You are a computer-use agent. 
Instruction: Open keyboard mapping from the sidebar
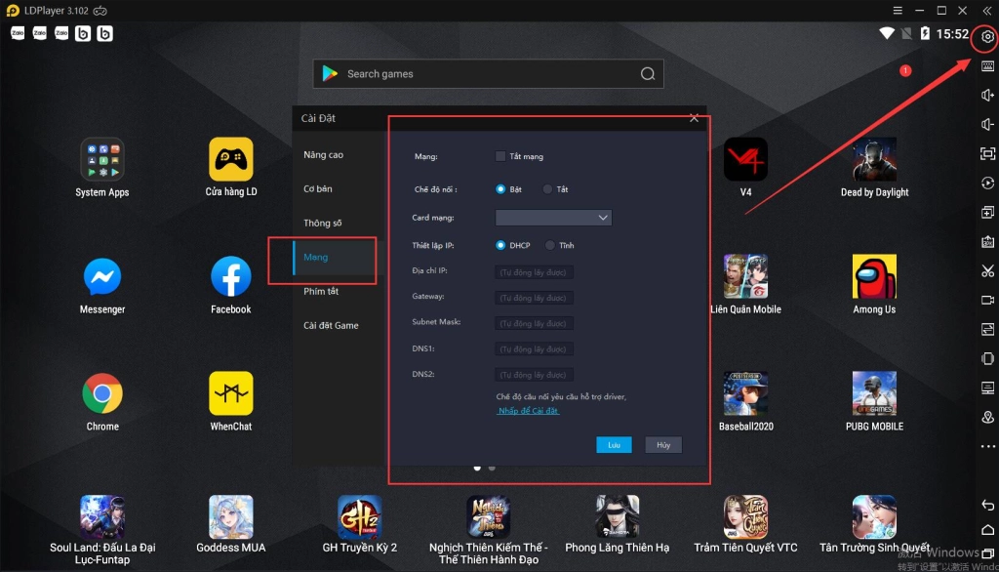[x=987, y=66]
